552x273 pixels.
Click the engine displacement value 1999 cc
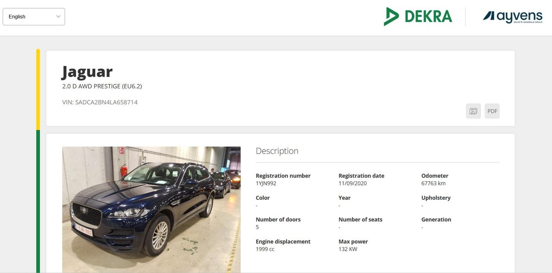[x=265, y=249]
